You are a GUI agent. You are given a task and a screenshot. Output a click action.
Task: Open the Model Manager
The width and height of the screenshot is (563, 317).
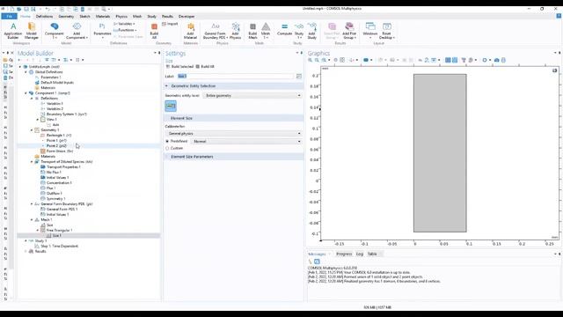[x=32, y=31]
